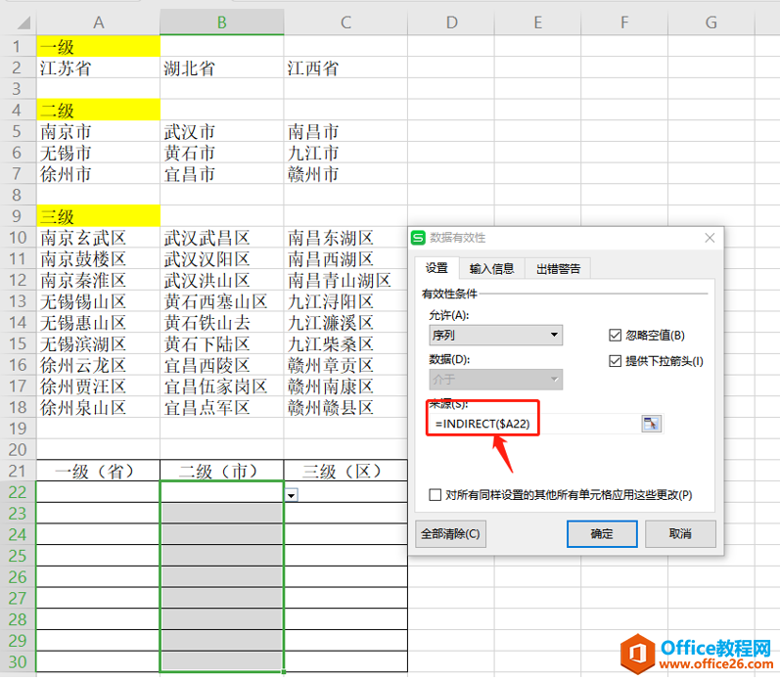Switch to the 输入信息 tab
The height and width of the screenshot is (681, 780).
coord(491,269)
